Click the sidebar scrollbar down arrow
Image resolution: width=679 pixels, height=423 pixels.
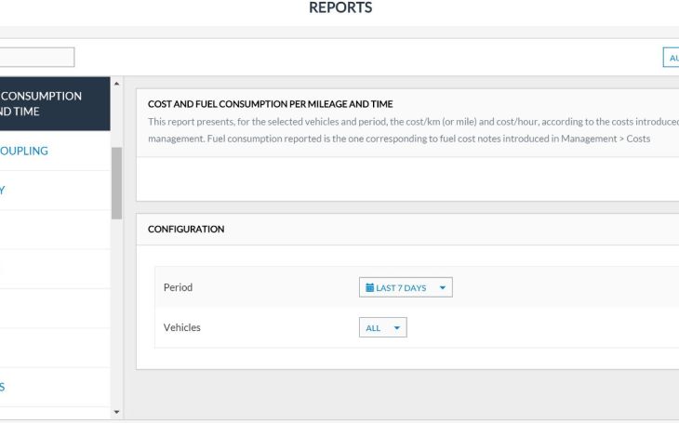[x=116, y=411]
